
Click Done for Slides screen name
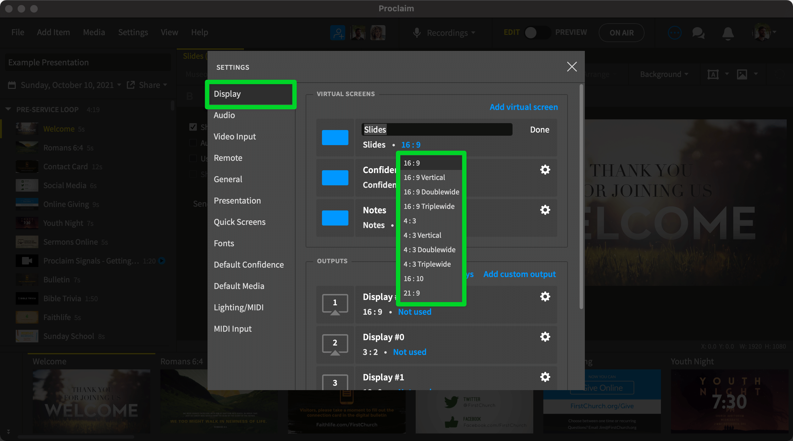pos(540,130)
